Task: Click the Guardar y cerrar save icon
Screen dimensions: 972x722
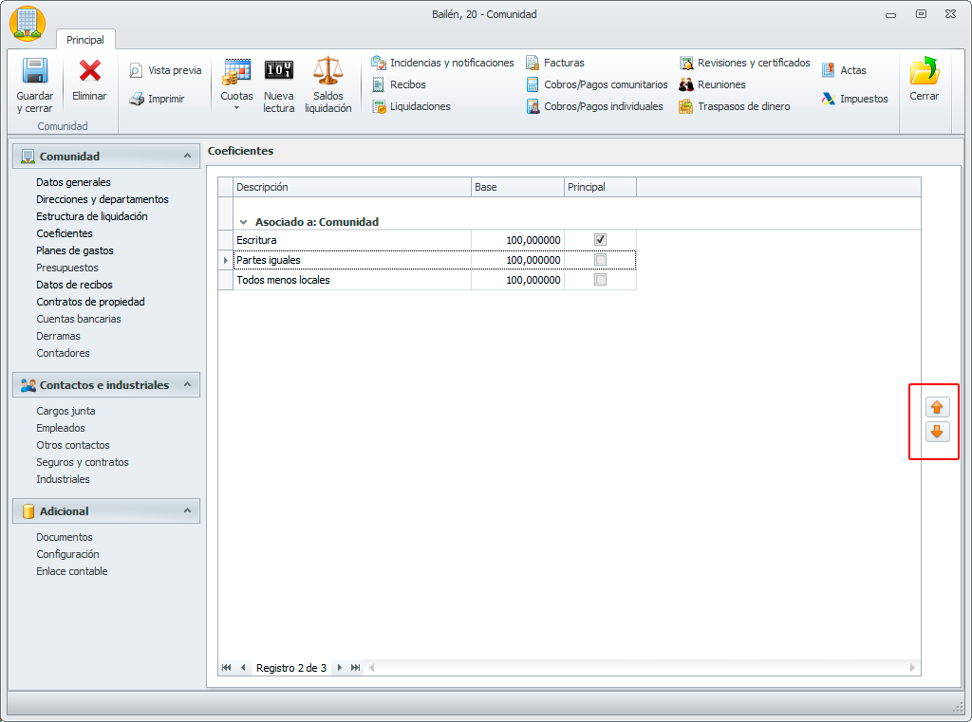Action: coord(34,72)
